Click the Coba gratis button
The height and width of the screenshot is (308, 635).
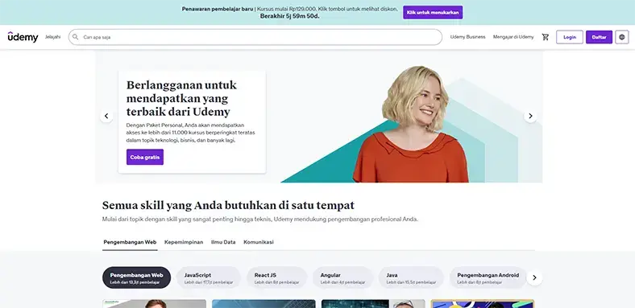pos(145,157)
